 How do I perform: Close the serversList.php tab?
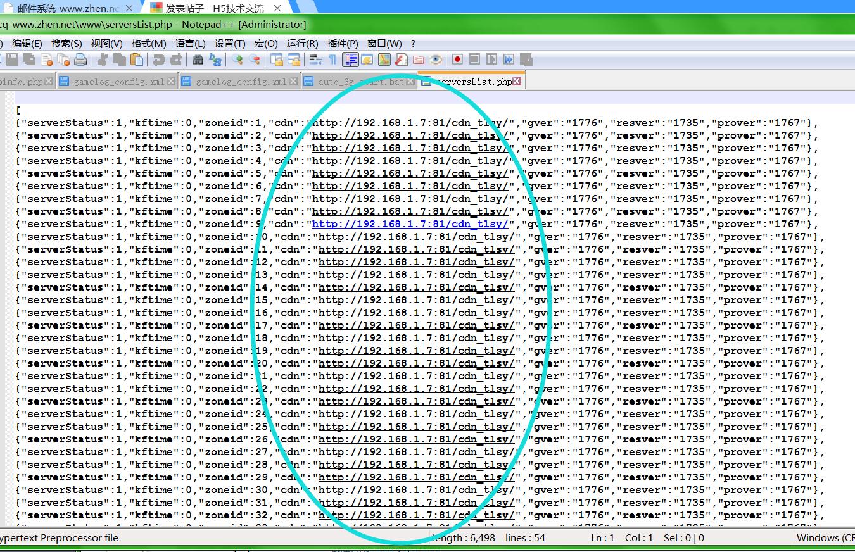tap(517, 81)
